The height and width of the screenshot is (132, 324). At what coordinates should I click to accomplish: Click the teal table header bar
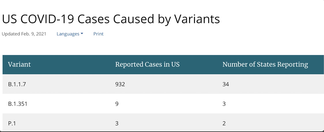(163, 65)
